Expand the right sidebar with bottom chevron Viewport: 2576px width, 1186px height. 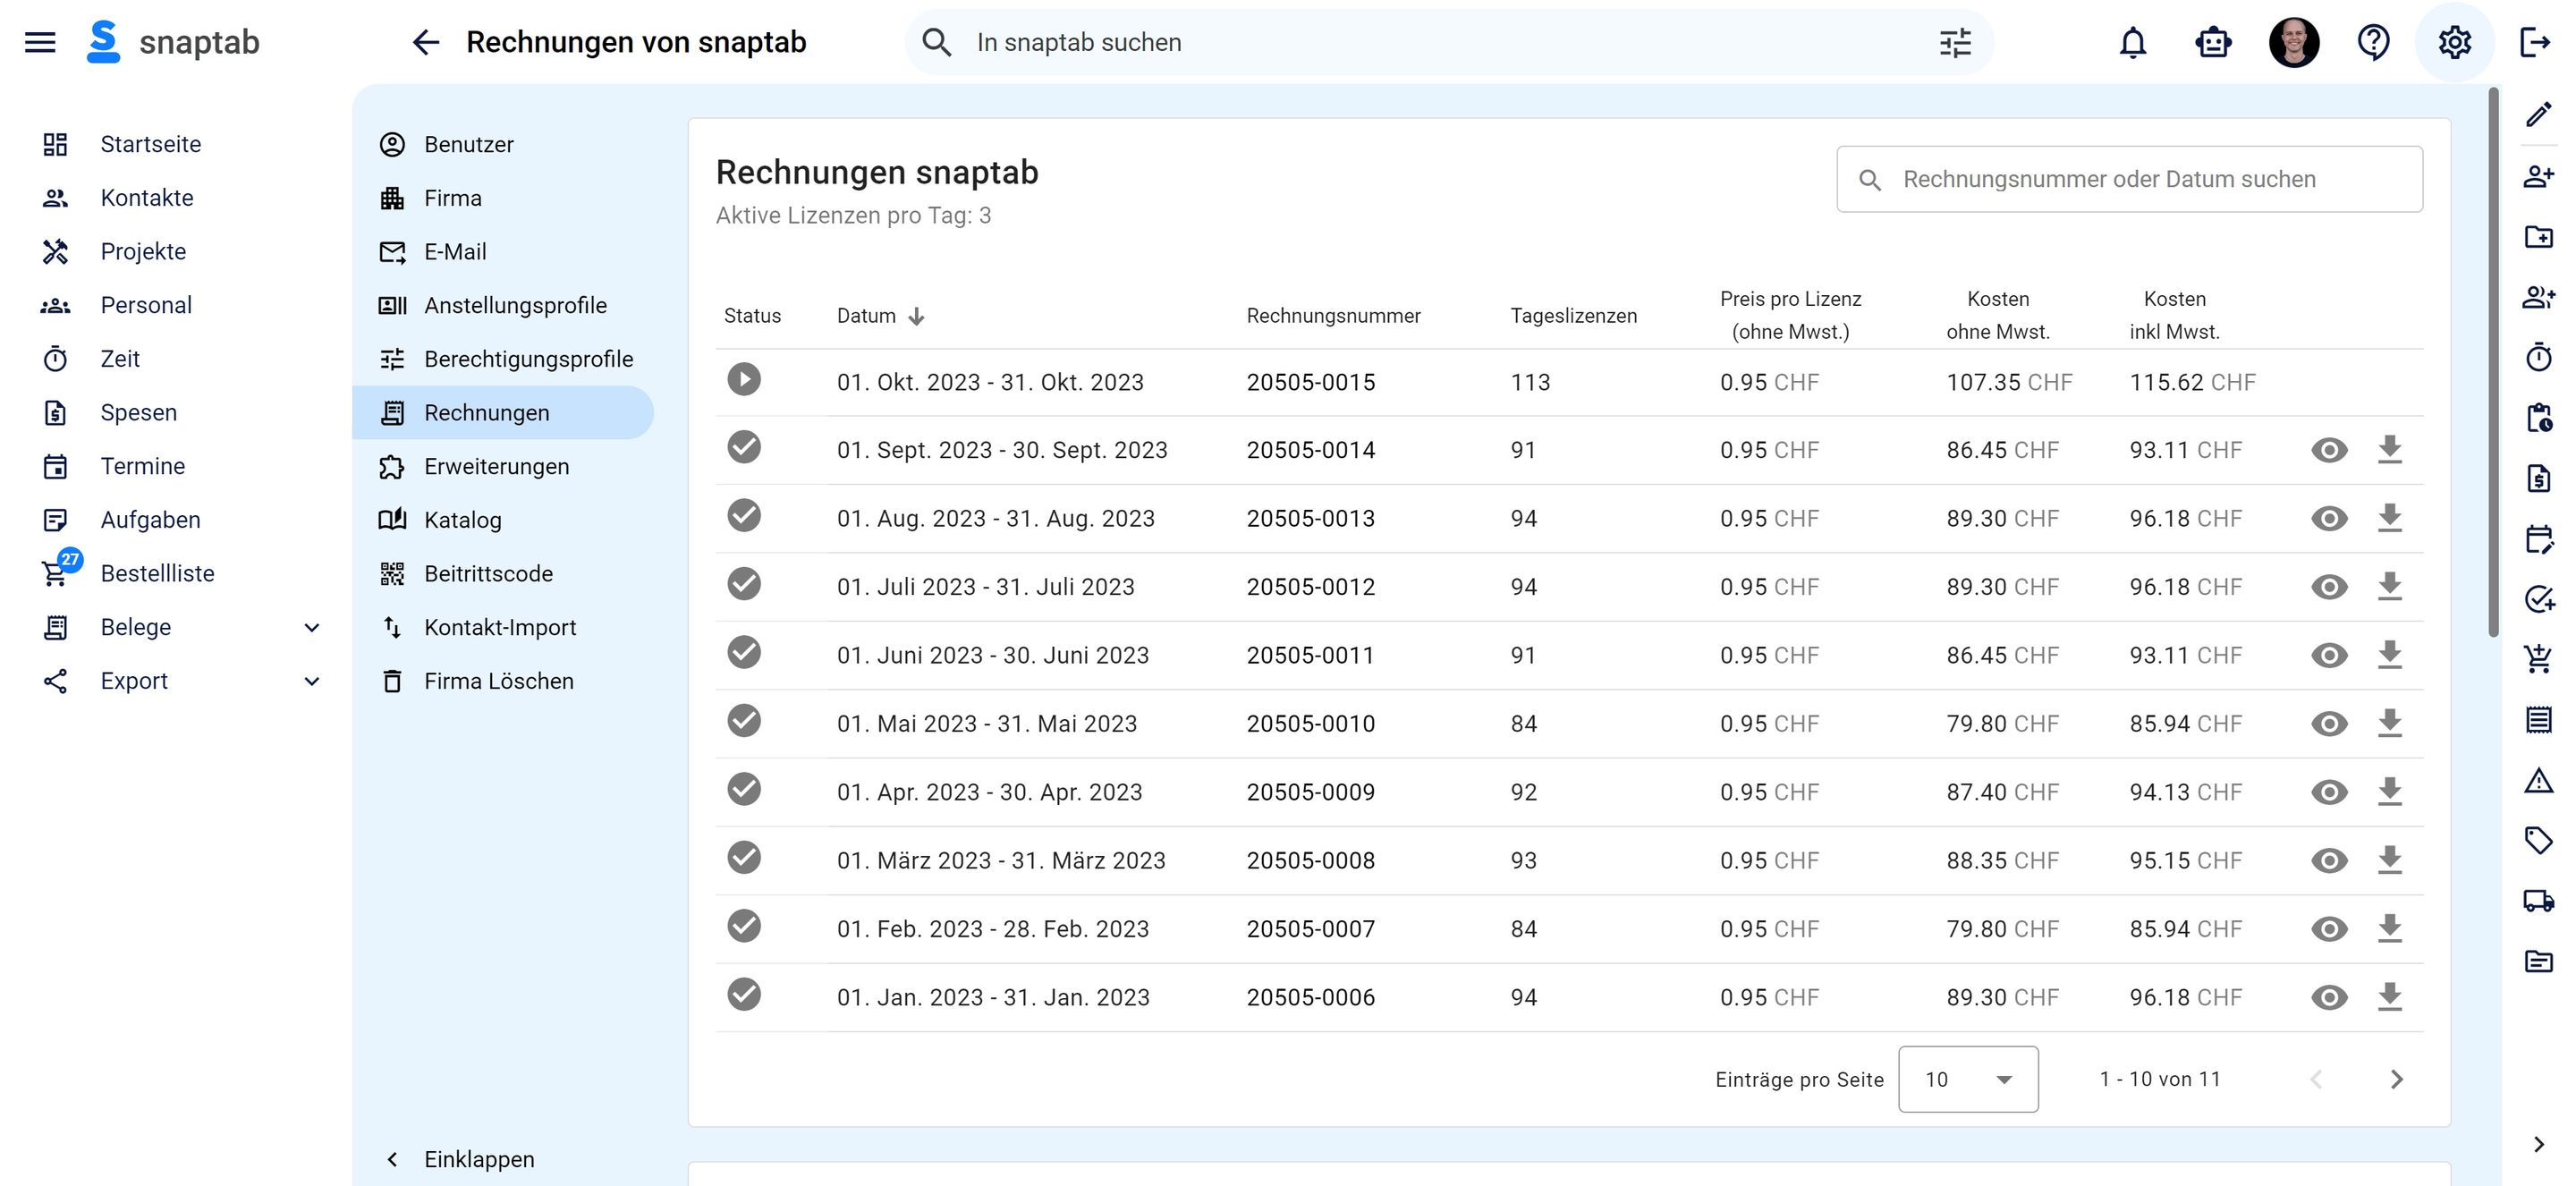pos(2538,1144)
